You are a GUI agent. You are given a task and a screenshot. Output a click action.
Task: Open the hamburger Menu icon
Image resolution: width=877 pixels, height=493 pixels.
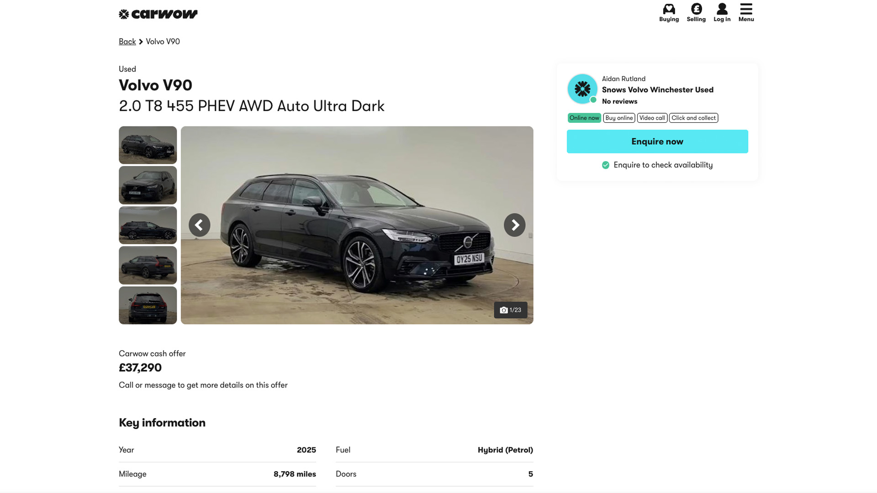(746, 13)
